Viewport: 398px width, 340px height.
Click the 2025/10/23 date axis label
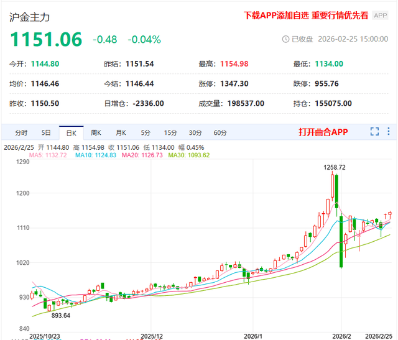(x=45, y=336)
